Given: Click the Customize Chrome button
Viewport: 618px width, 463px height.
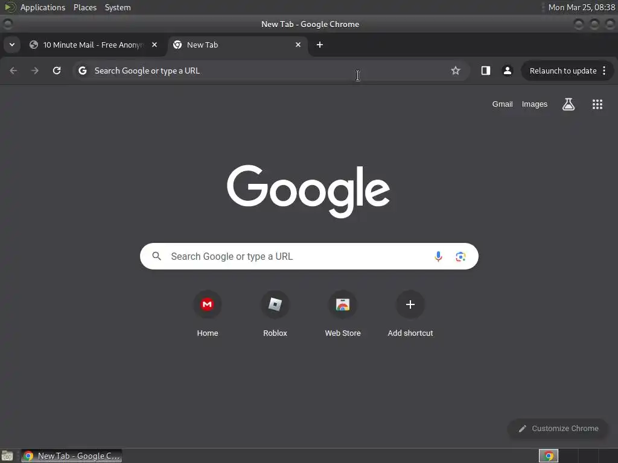Looking at the screenshot, I should (558, 429).
